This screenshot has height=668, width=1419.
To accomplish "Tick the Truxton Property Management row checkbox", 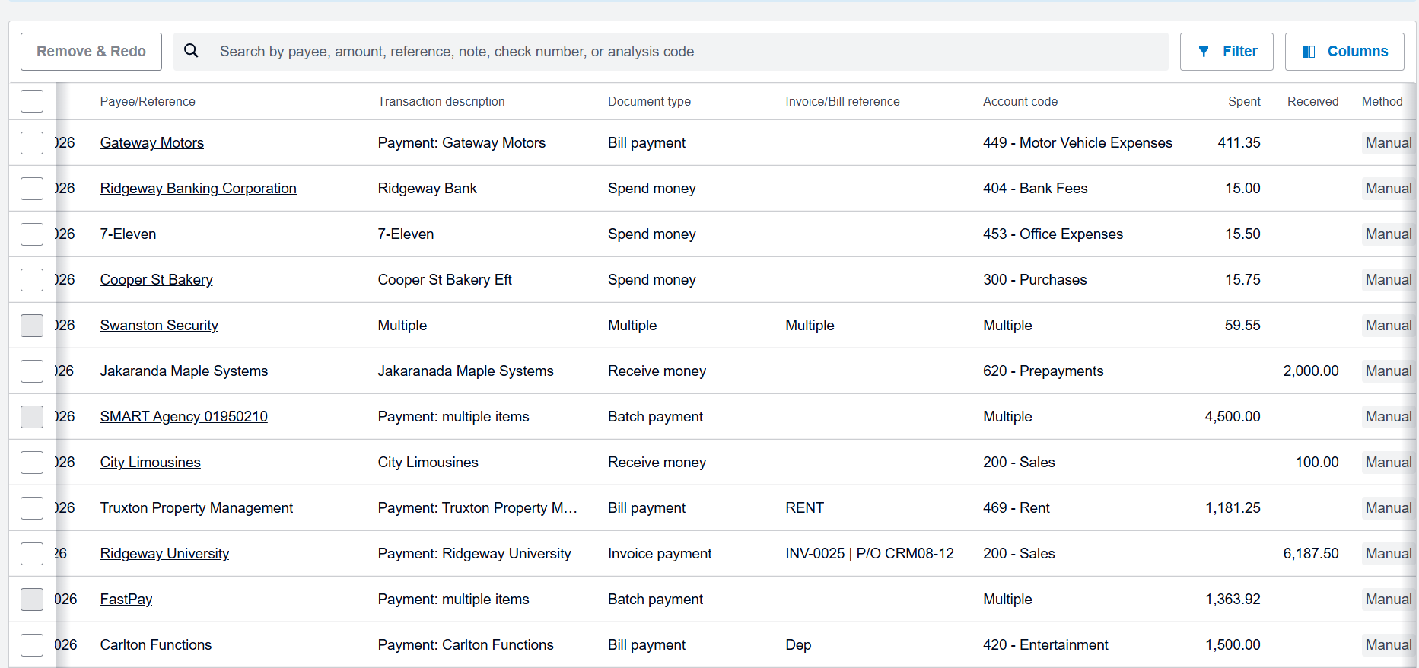I will pos(32,507).
